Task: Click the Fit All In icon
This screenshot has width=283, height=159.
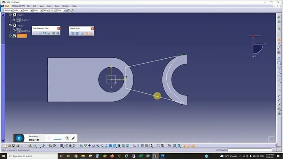Action: pos(85,146)
